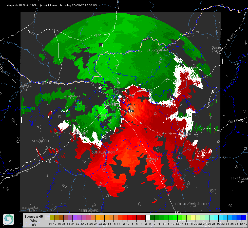Screen dimensions: 248x228
Task: Click the title text 'Budapest-HR Szél 120km'
Action: (21, 5)
